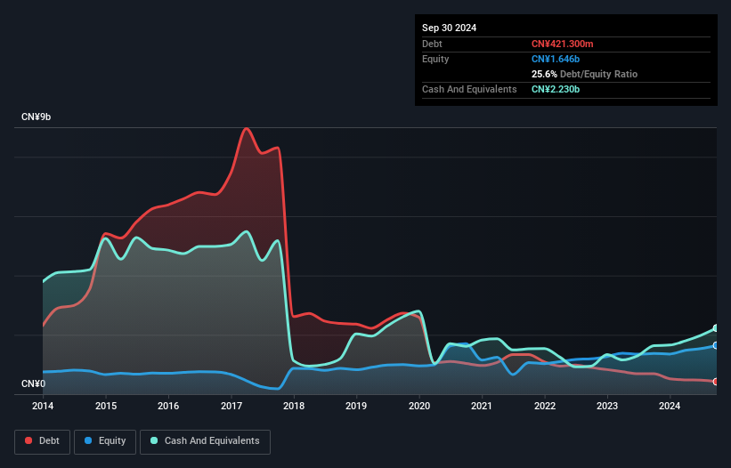Click the CN¥0 y-axis label
731x468 pixels.
click(x=34, y=383)
